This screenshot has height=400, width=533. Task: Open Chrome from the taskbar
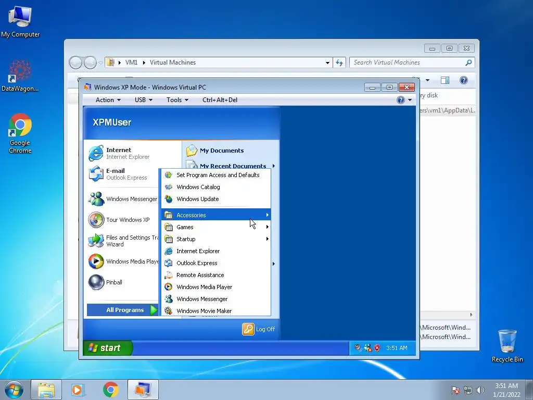click(x=110, y=390)
